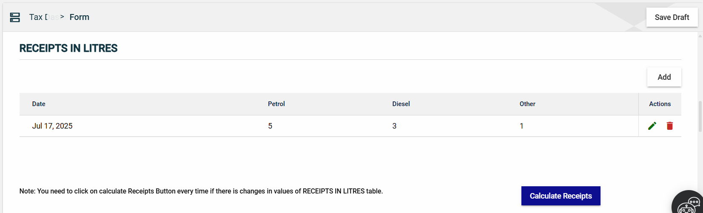Delete the Jul 17, 2025 receipt row
This screenshot has height=213, width=703.
pos(669,126)
